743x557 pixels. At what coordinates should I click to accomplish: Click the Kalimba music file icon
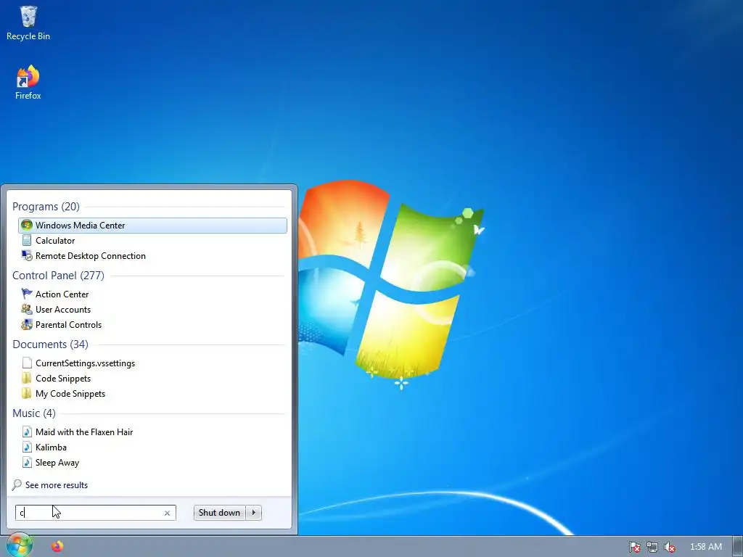coord(27,447)
